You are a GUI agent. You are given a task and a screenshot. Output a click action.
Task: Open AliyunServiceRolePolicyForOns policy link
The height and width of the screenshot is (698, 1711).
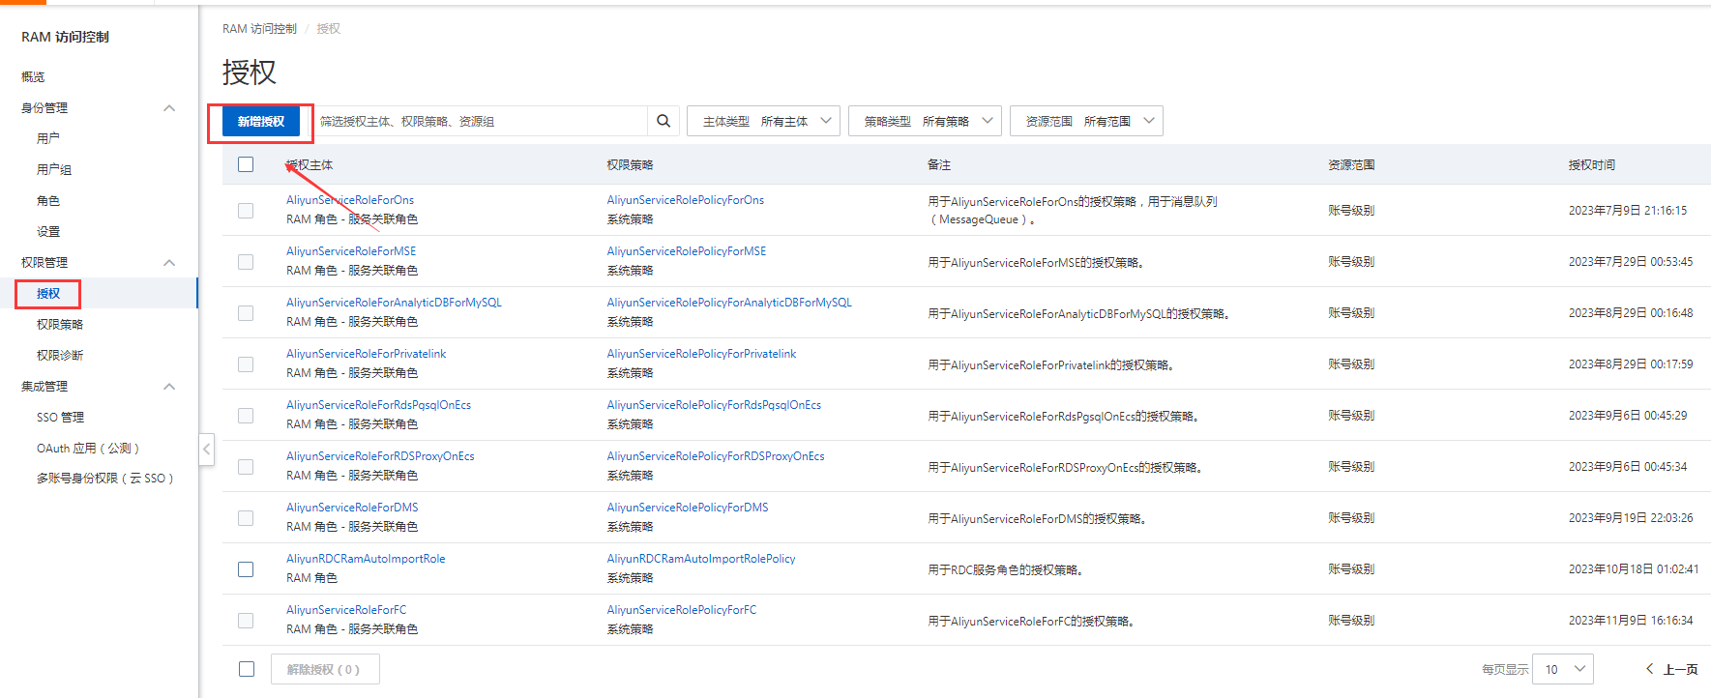pos(686,200)
